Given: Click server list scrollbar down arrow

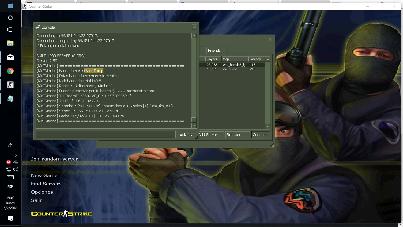Looking at the screenshot, I should click(268, 127).
